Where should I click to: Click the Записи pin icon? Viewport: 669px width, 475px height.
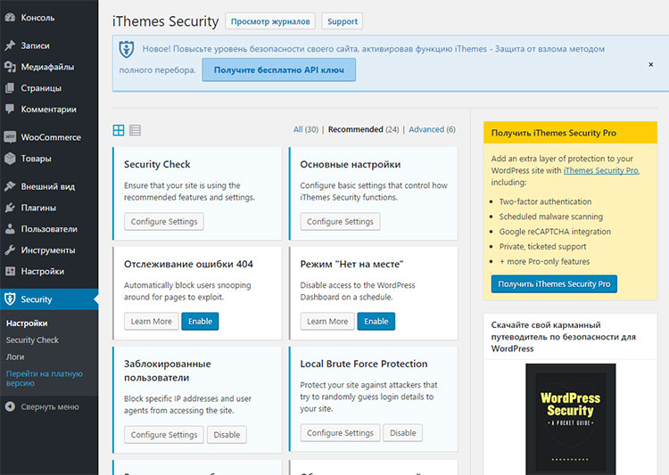(x=10, y=45)
